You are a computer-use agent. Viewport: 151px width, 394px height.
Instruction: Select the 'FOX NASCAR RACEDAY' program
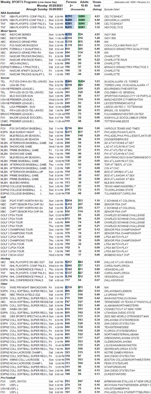24,45
